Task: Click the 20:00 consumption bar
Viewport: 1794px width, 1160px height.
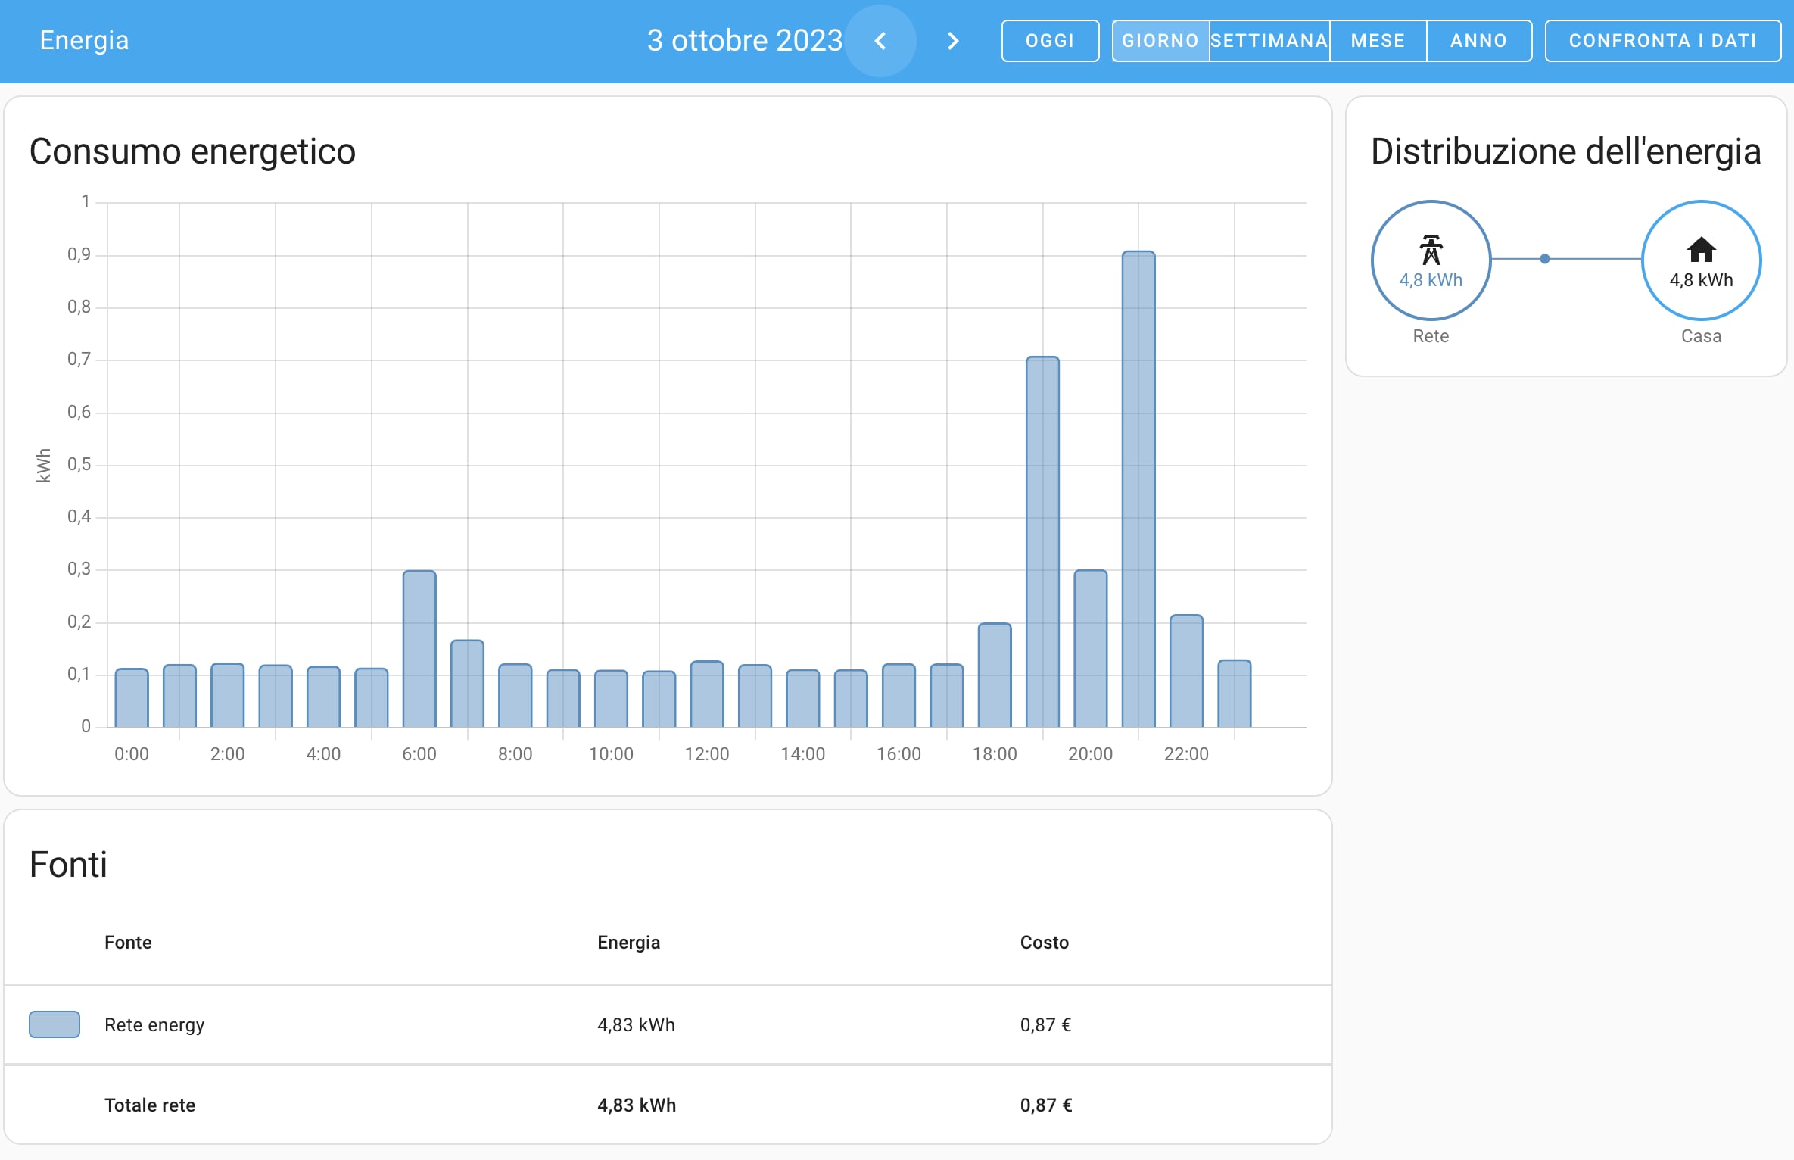Action: click(1091, 649)
